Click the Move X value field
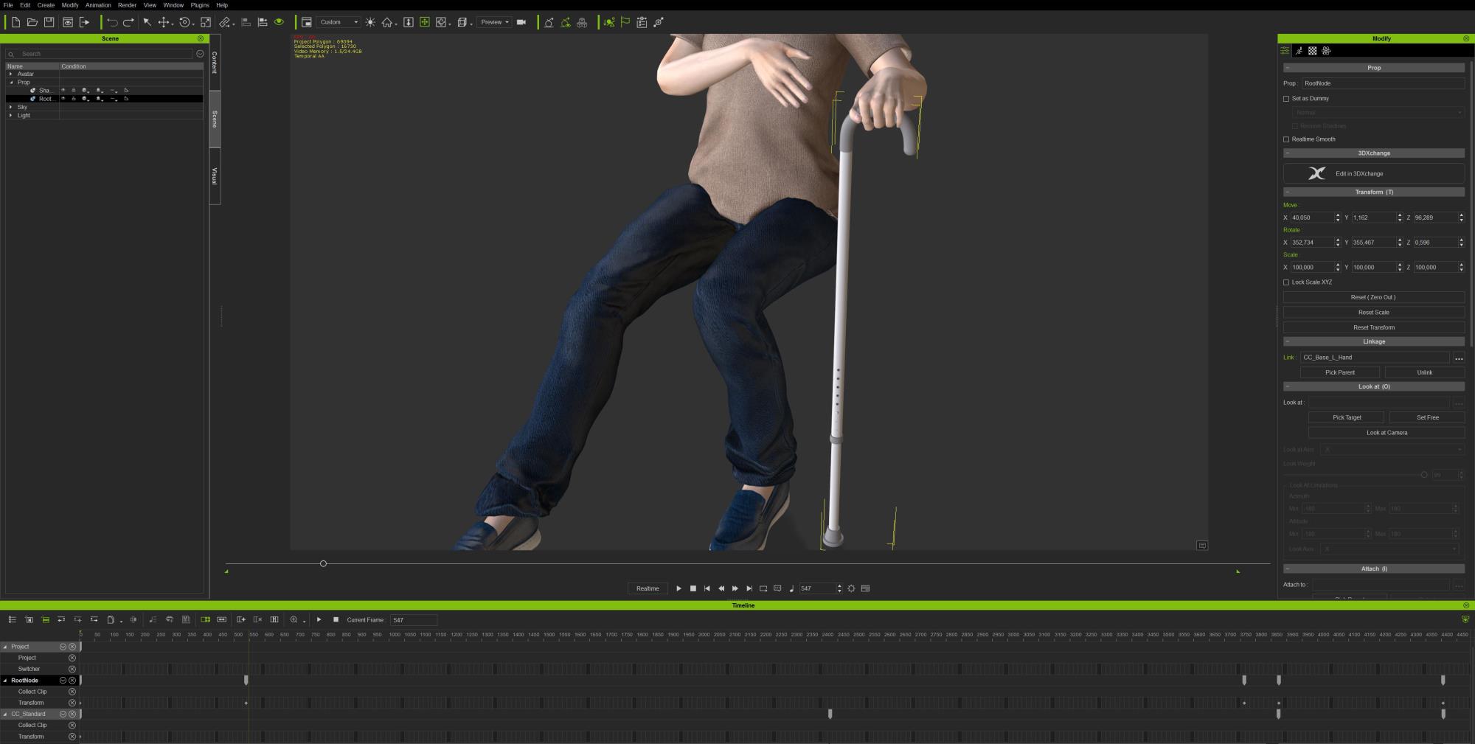Viewport: 1475px width, 744px height. point(1311,218)
